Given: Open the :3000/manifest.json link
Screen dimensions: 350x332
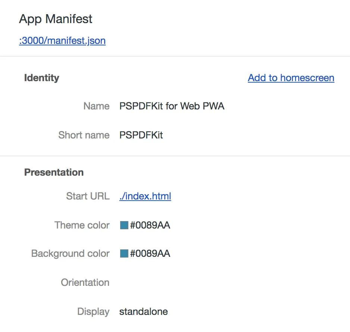Looking at the screenshot, I should (x=62, y=41).
